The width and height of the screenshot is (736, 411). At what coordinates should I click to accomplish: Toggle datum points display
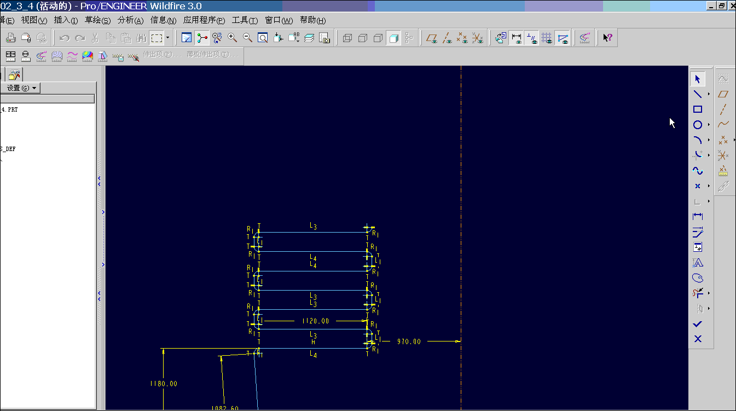click(462, 38)
